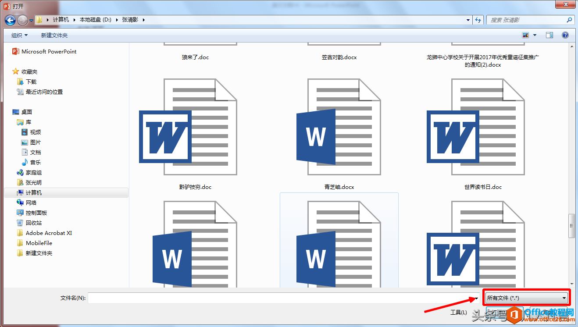
Task: Refresh the folder with the address bar refresh button
Action: click(478, 20)
